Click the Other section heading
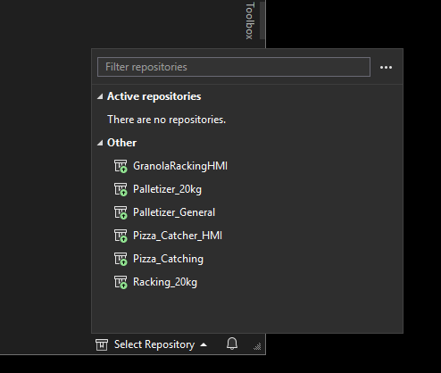This screenshot has height=373, width=441. pyautogui.click(x=121, y=143)
